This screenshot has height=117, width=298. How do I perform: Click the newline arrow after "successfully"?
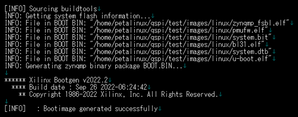click(160, 109)
